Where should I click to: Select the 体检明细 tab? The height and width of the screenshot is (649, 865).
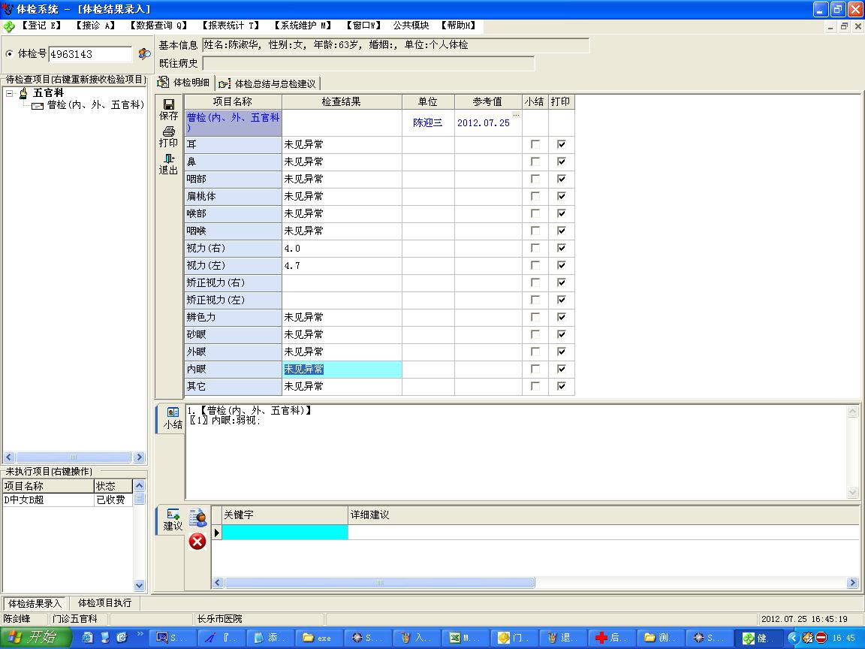[x=184, y=82]
